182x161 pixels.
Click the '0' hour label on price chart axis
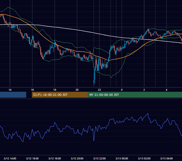(x=122, y=90)
